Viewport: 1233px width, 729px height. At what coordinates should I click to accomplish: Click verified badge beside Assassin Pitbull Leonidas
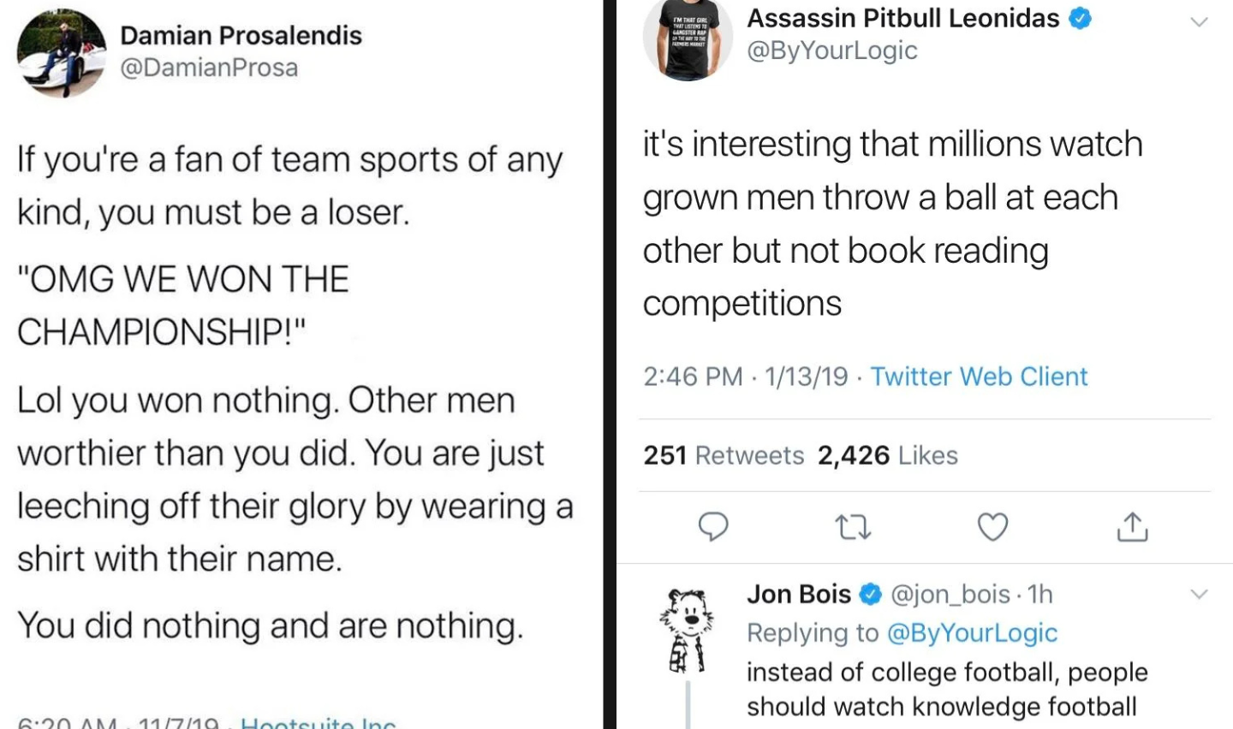(x=1081, y=18)
